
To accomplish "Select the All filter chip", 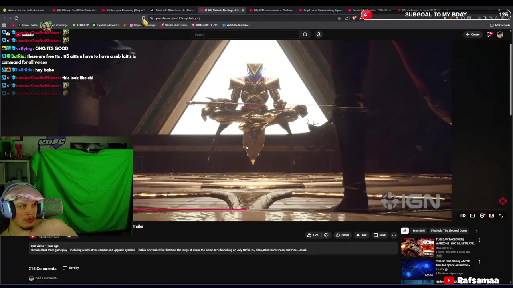I will tap(405, 231).
